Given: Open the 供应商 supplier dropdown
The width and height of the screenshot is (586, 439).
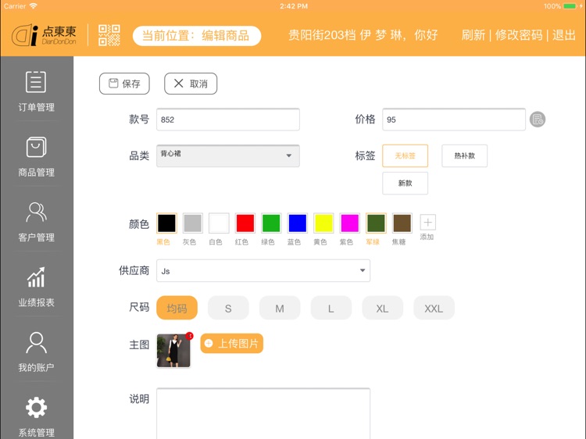Looking at the screenshot, I should [263, 270].
